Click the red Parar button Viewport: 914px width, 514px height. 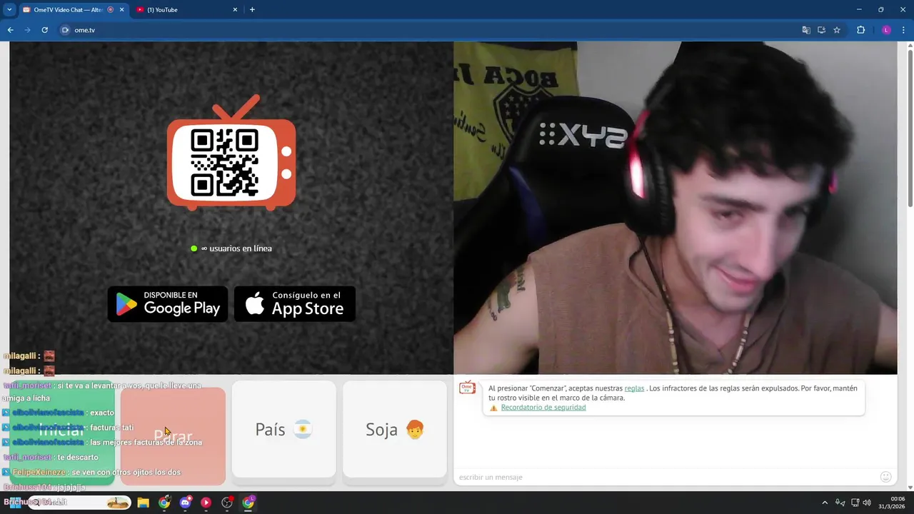pyautogui.click(x=173, y=435)
